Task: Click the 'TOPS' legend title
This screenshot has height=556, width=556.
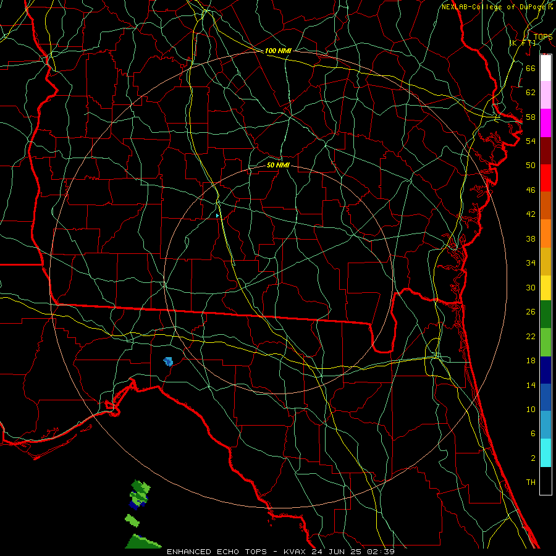Action: click(543, 36)
